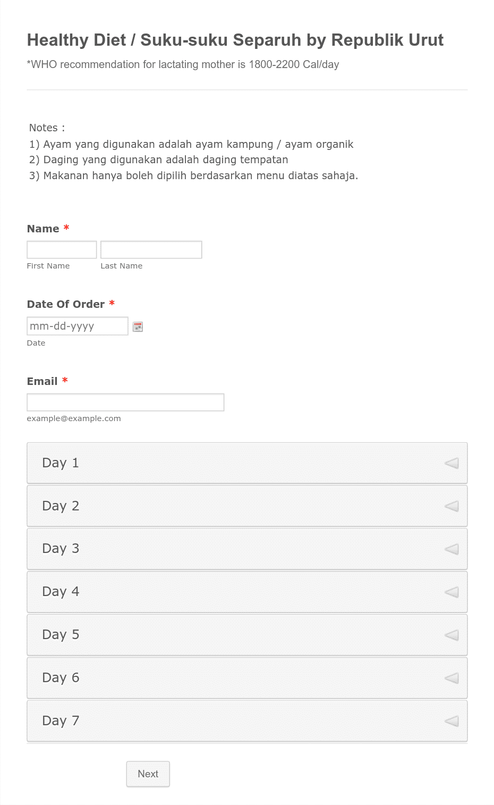The image size is (494, 805).
Task: Open the calendar date picker icon
Action: pos(138,326)
